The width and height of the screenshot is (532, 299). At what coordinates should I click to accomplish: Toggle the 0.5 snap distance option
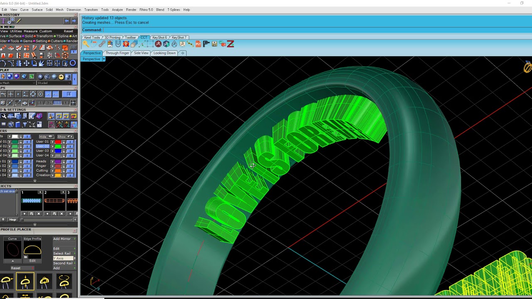(x=57, y=103)
